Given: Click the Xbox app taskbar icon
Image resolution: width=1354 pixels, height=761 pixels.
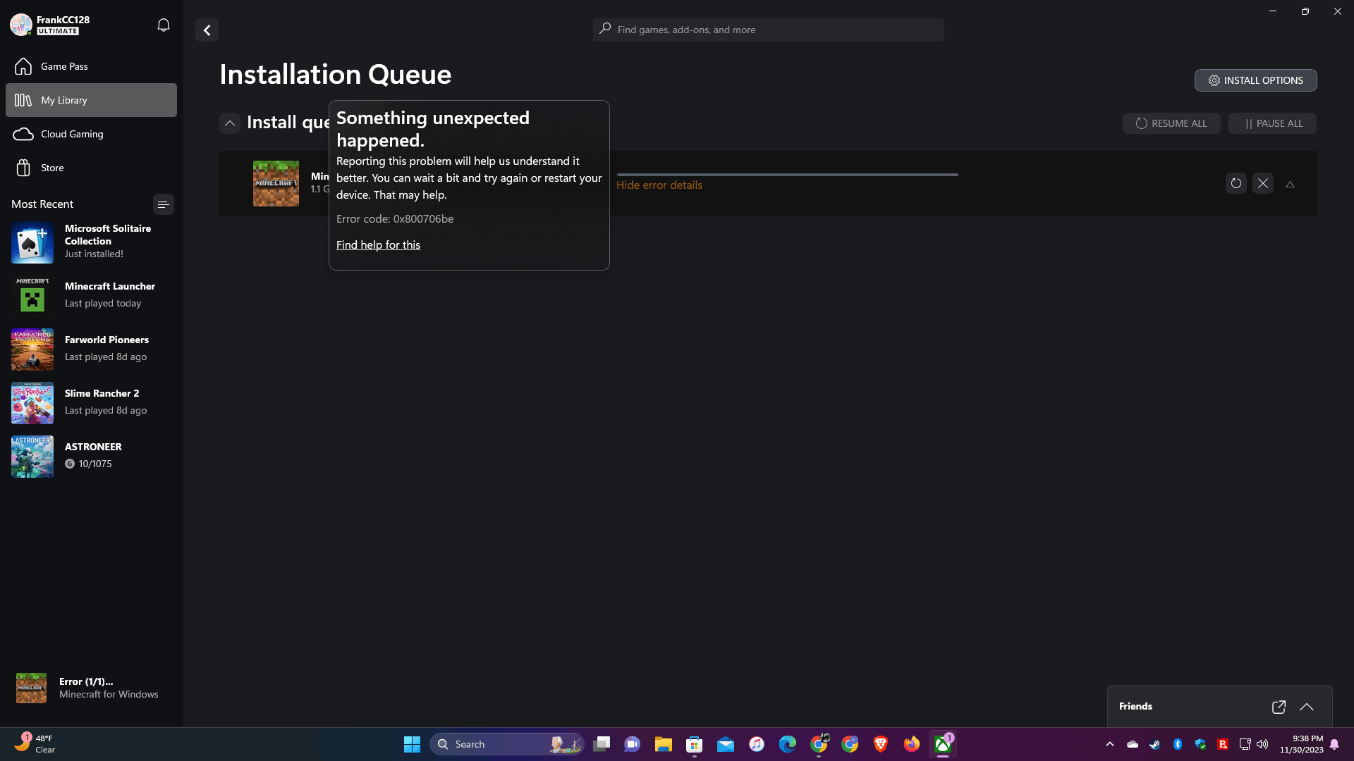Looking at the screenshot, I should pyautogui.click(x=943, y=744).
